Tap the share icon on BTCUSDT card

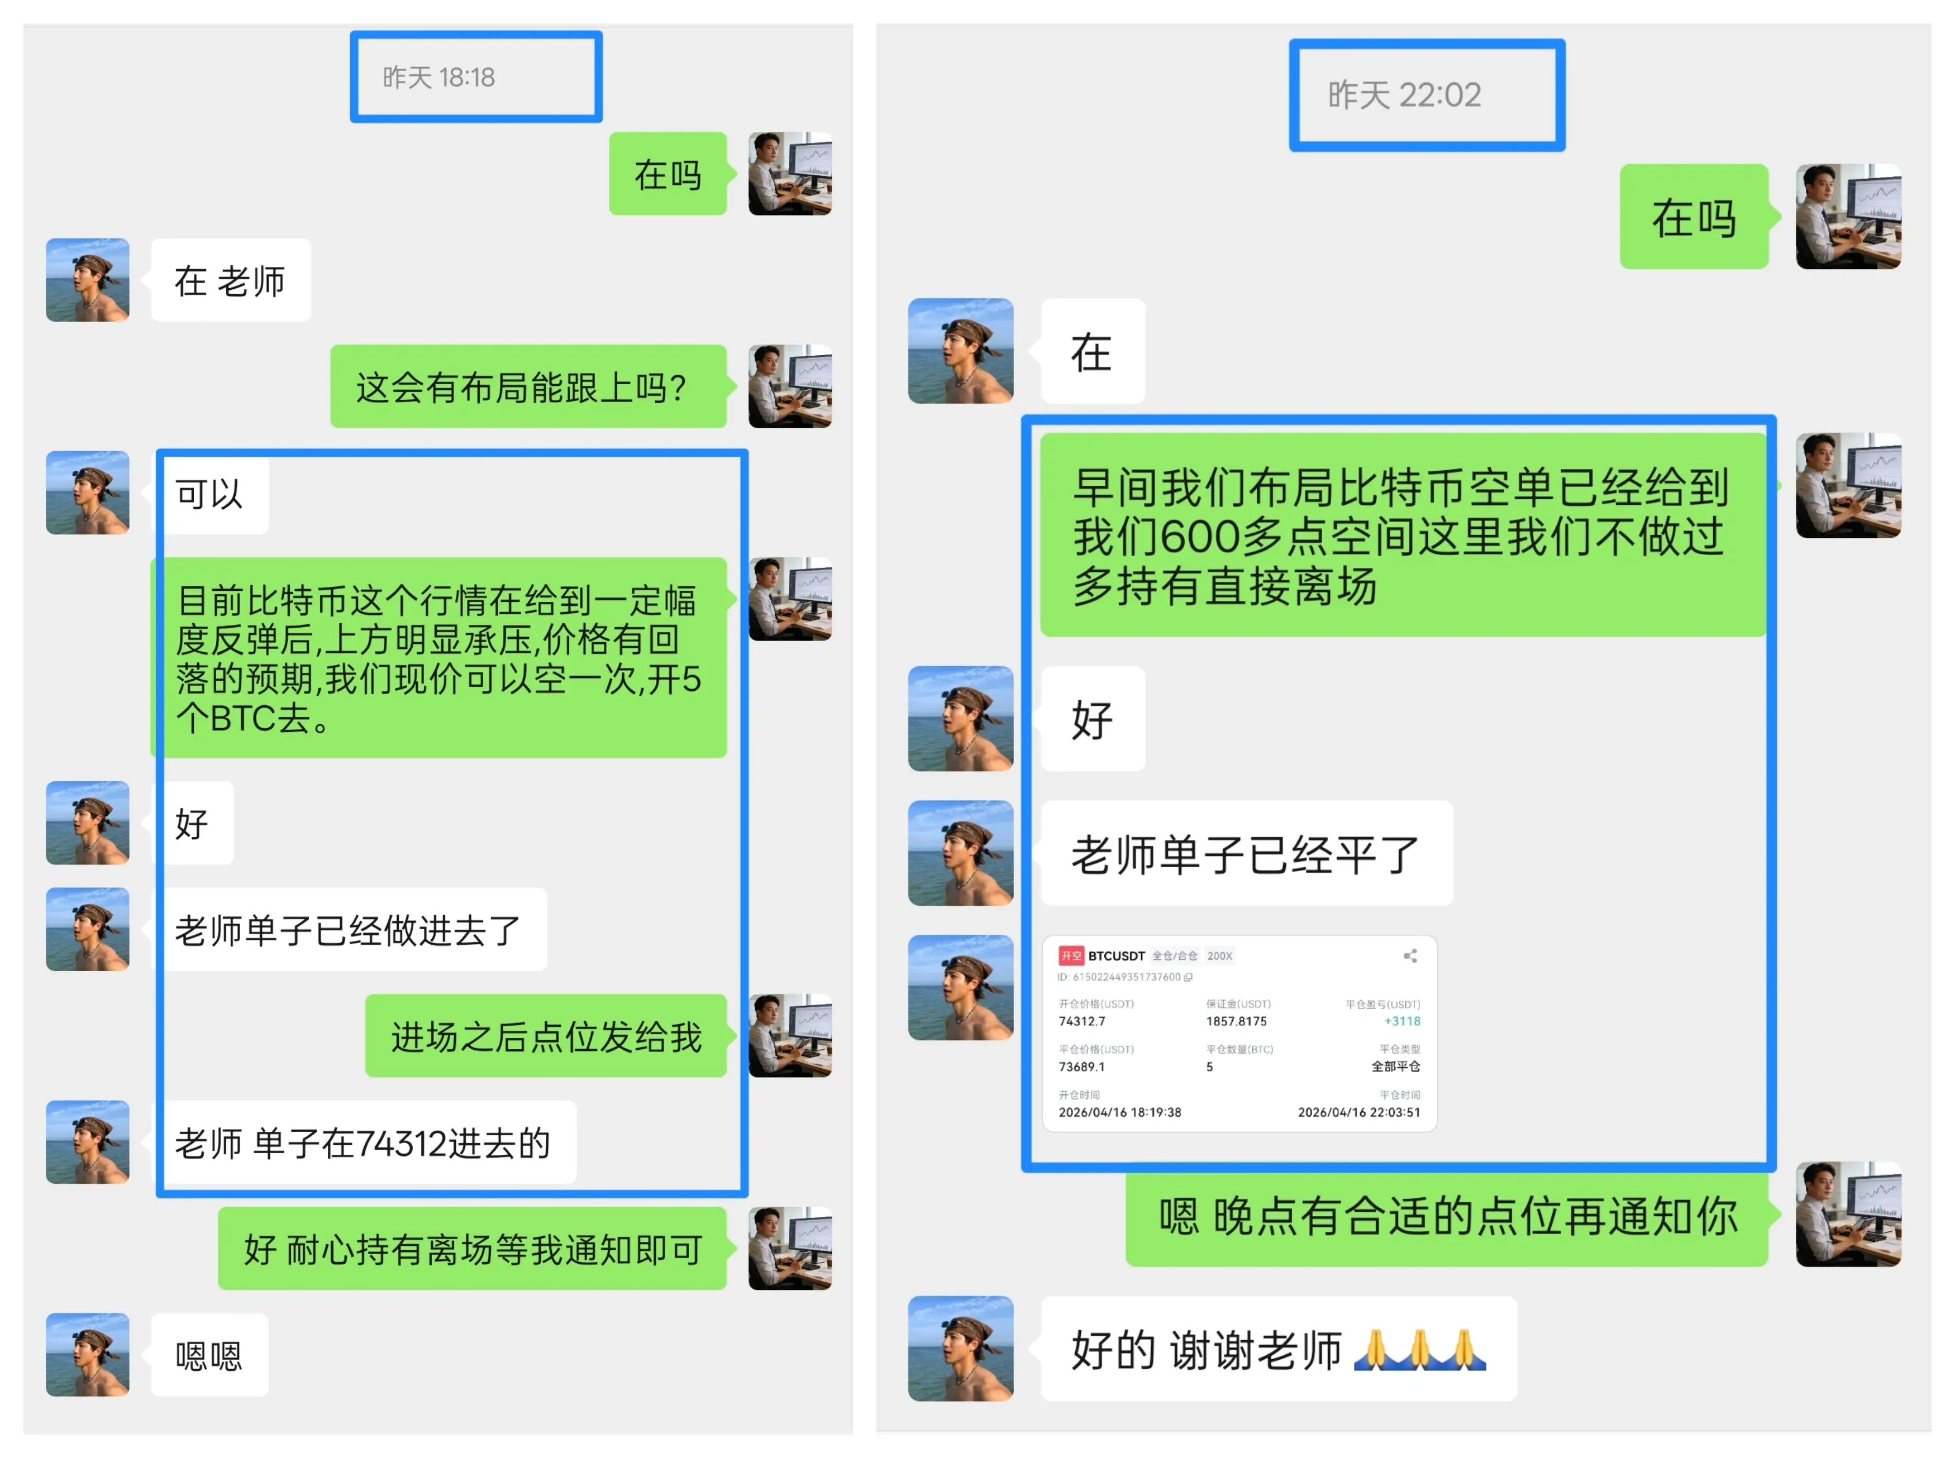tap(1409, 956)
